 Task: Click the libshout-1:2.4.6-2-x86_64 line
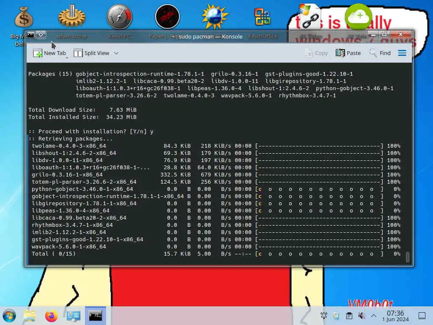pyautogui.click(x=216, y=153)
